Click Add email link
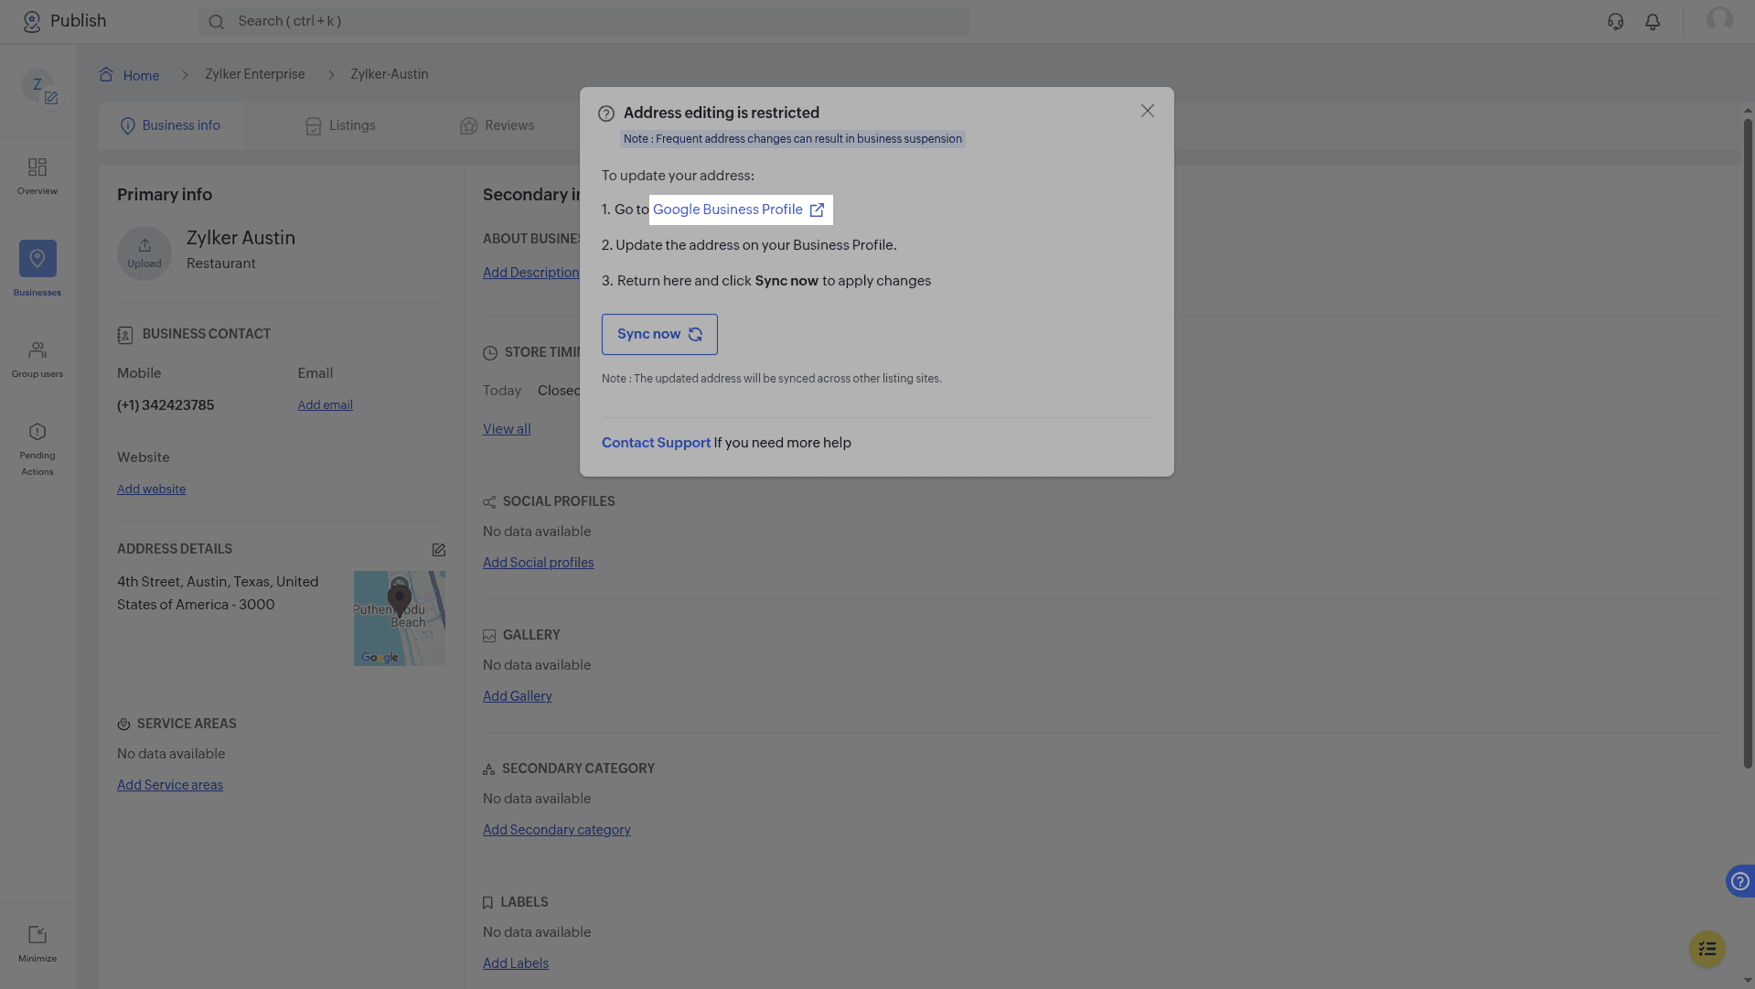This screenshot has height=989, width=1755. (325, 405)
